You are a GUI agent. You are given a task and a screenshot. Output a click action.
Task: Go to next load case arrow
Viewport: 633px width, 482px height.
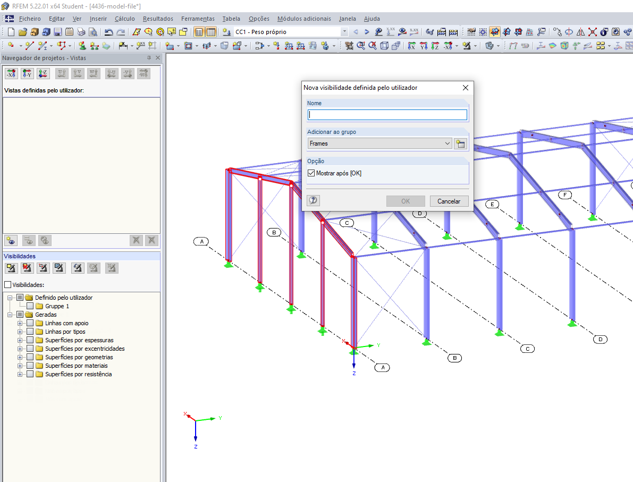pyautogui.click(x=367, y=32)
